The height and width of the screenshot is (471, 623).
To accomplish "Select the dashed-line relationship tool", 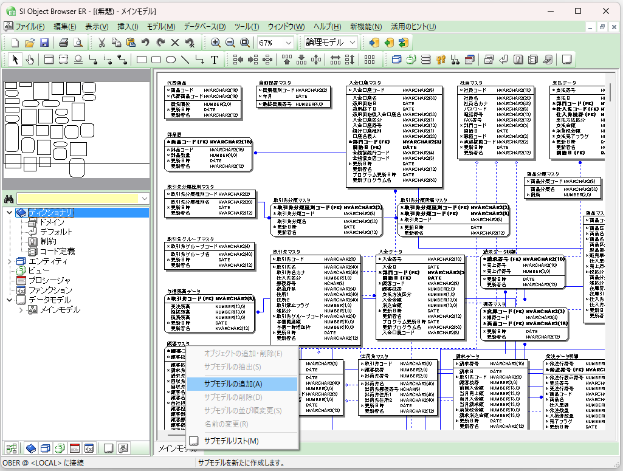I will tap(108, 60).
